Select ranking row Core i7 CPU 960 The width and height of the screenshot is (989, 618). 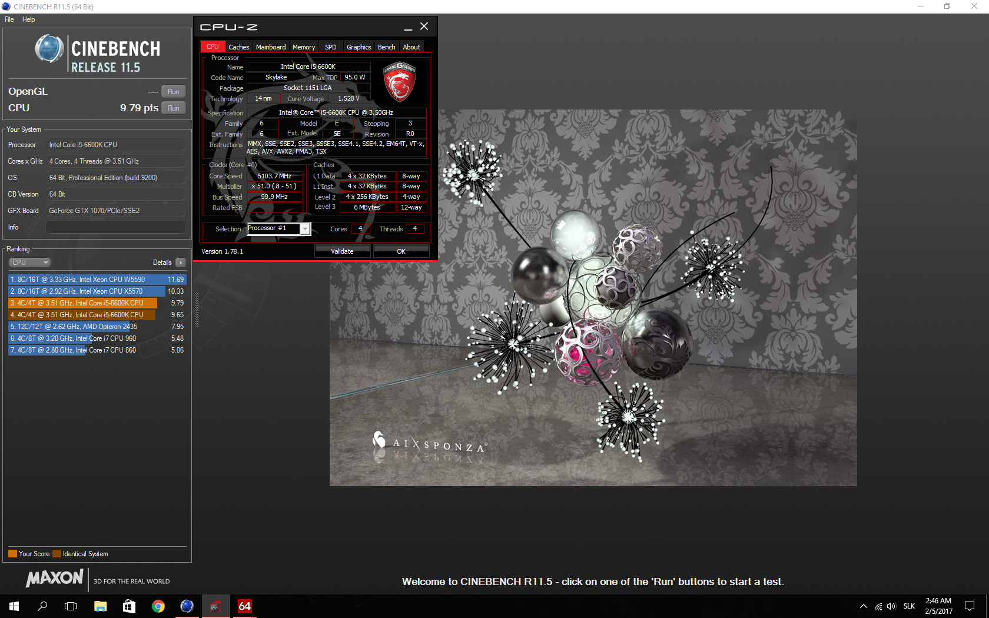(x=97, y=338)
